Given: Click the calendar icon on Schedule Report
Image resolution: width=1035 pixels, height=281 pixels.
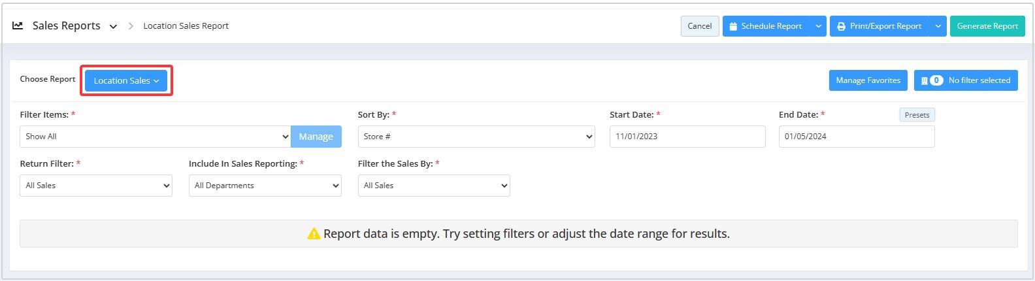Looking at the screenshot, I should click(733, 26).
